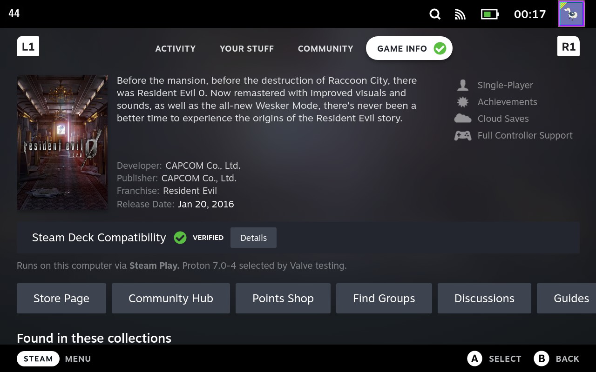Click the network signal status icon
The height and width of the screenshot is (372, 596).
(x=460, y=14)
